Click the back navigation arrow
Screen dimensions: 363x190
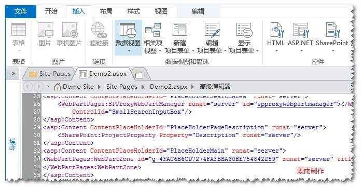click(28, 87)
